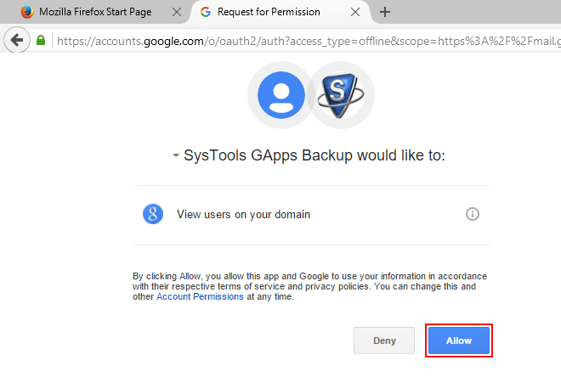Screen dimensions: 561x377
Task: Click the blue user account avatar
Action: (281, 95)
